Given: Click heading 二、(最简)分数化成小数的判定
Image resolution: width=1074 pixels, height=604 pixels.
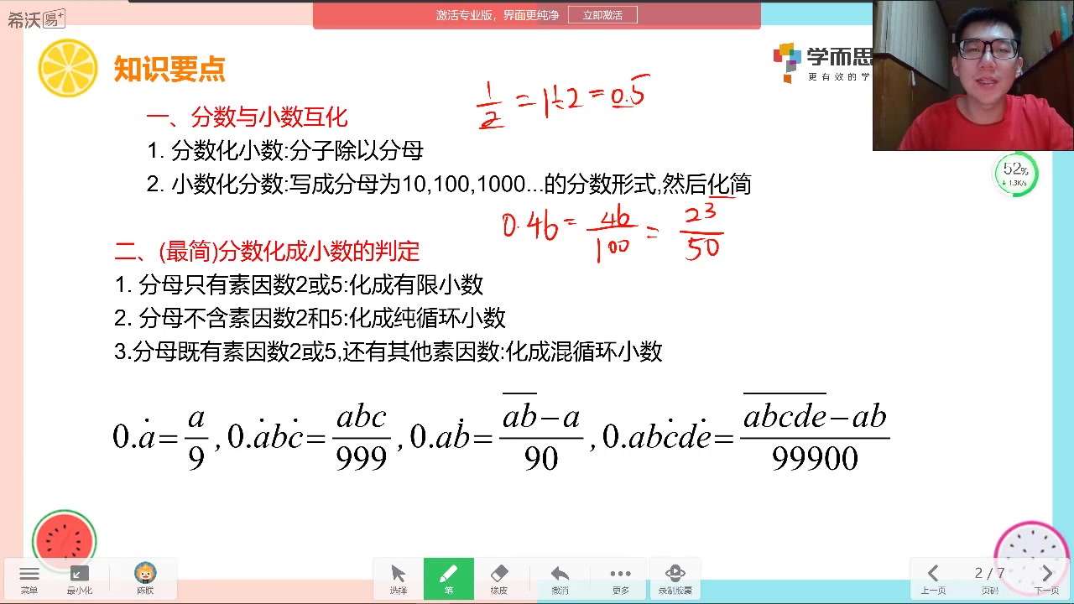Looking at the screenshot, I should (x=267, y=251).
